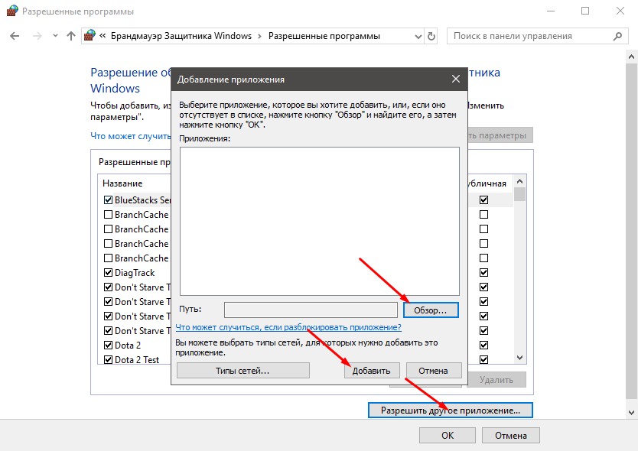Toggle DiagTrack checkbox
Image resolution: width=638 pixels, height=451 pixels.
[x=108, y=272]
